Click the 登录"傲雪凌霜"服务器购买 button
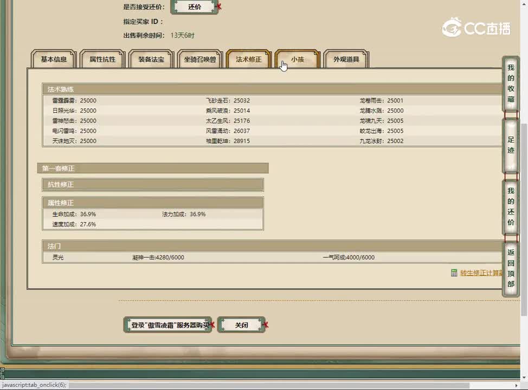528x390 pixels. [168, 325]
